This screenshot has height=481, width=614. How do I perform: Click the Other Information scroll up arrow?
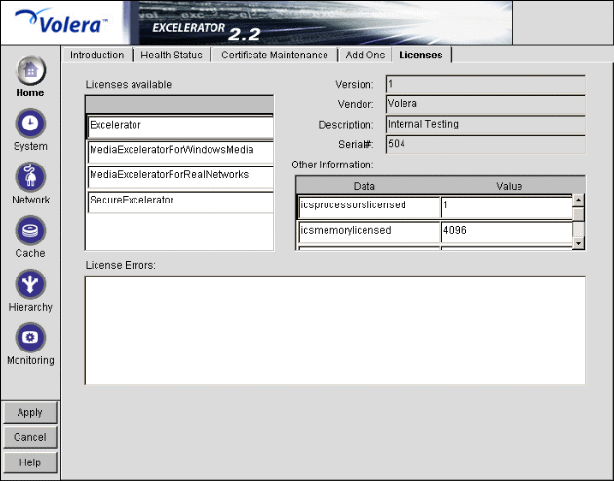(578, 201)
